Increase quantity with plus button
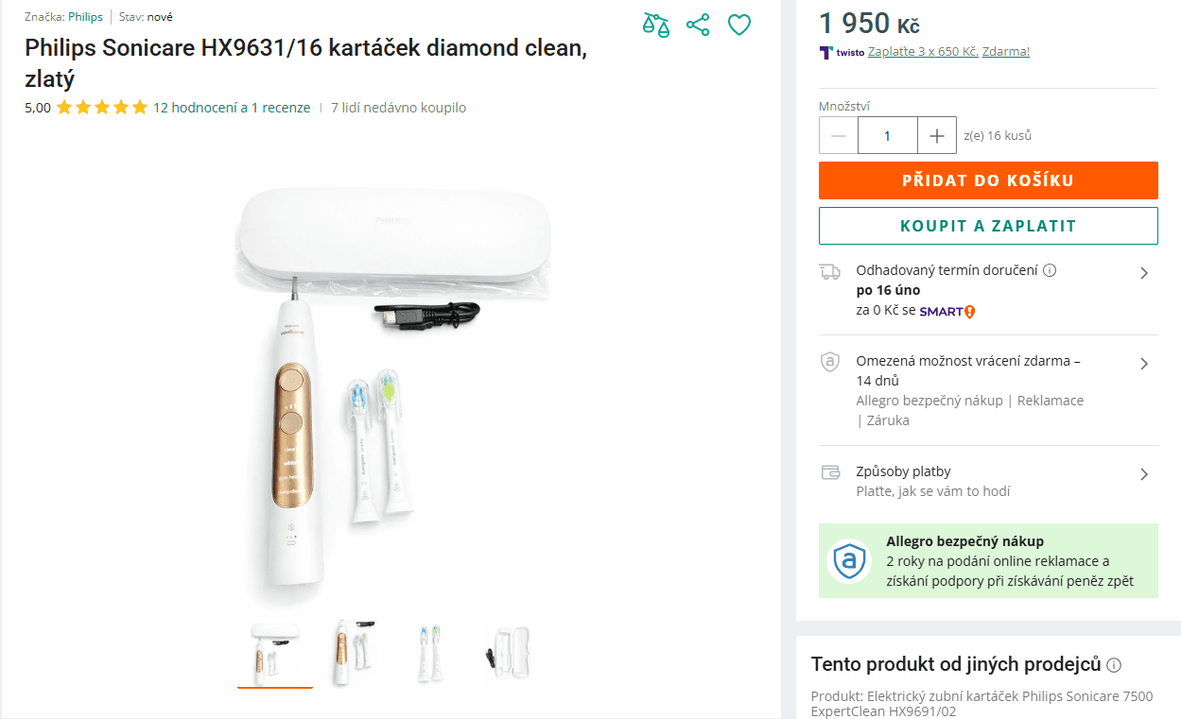 point(936,135)
